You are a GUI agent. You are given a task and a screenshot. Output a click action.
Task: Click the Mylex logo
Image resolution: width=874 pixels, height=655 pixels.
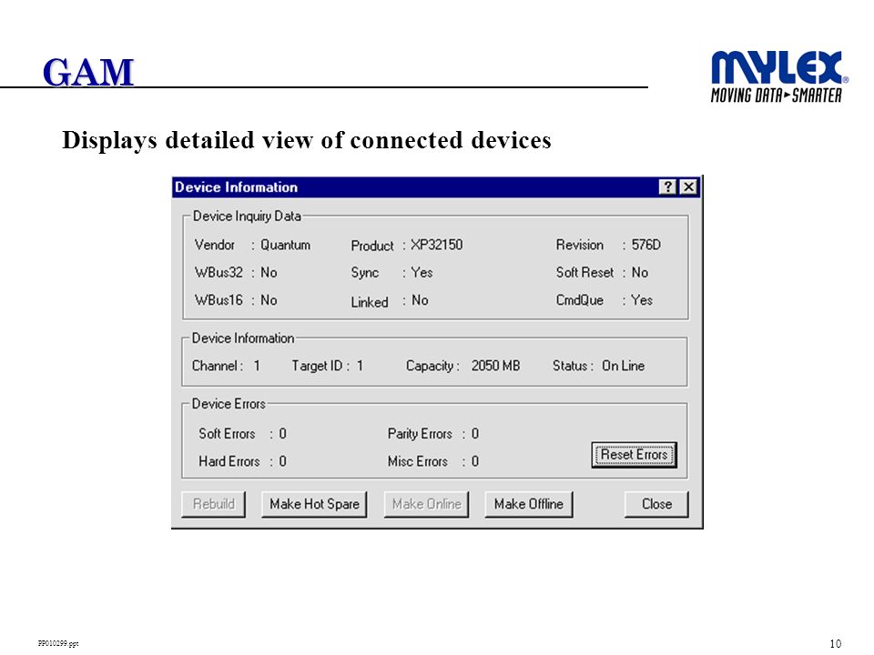(778, 76)
